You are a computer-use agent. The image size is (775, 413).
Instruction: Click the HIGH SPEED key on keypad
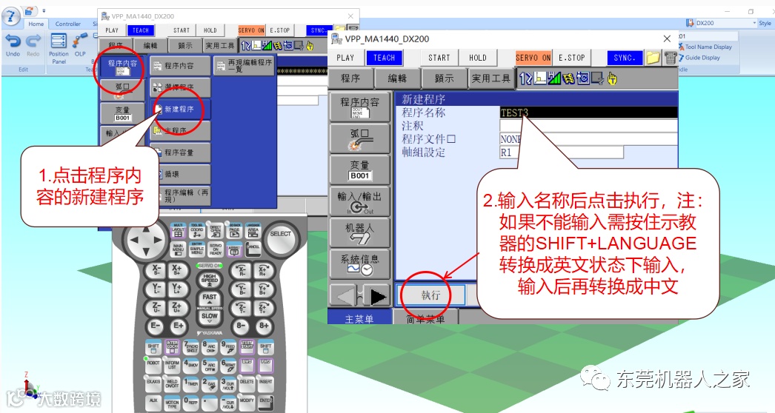tap(210, 280)
